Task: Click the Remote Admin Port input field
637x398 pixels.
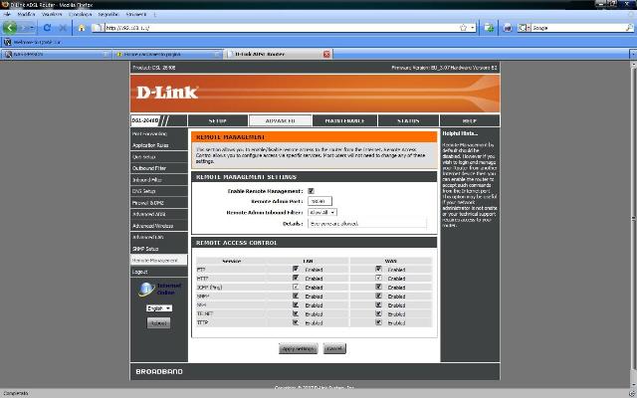Action: click(320, 201)
